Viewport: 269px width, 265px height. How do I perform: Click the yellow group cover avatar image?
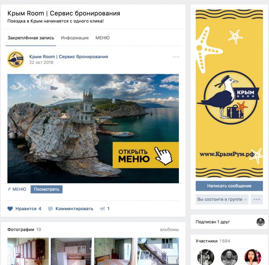pyautogui.click(x=229, y=93)
